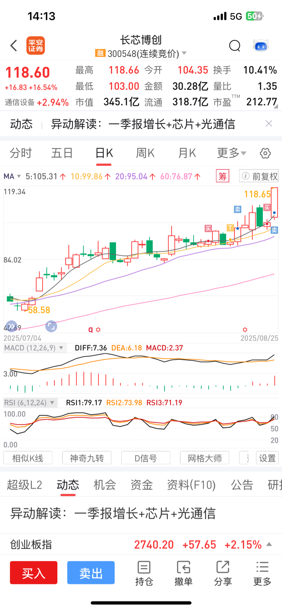Expand the 创业板指 index row arrow

coord(269,544)
